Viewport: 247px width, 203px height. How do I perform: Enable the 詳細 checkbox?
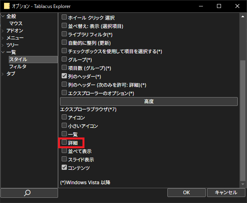click(x=64, y=142)
